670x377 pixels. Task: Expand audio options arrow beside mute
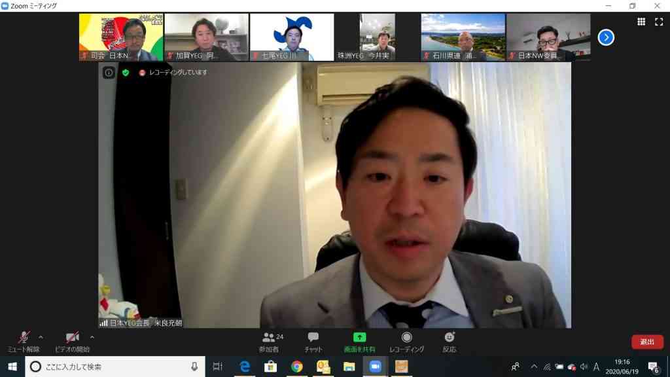(x=41, y=337)
